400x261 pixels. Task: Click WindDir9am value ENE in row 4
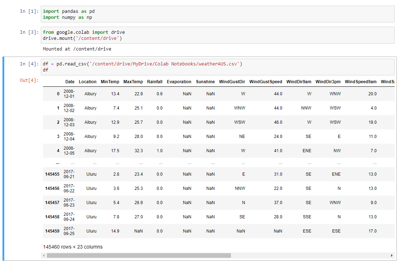pos(307,151)
